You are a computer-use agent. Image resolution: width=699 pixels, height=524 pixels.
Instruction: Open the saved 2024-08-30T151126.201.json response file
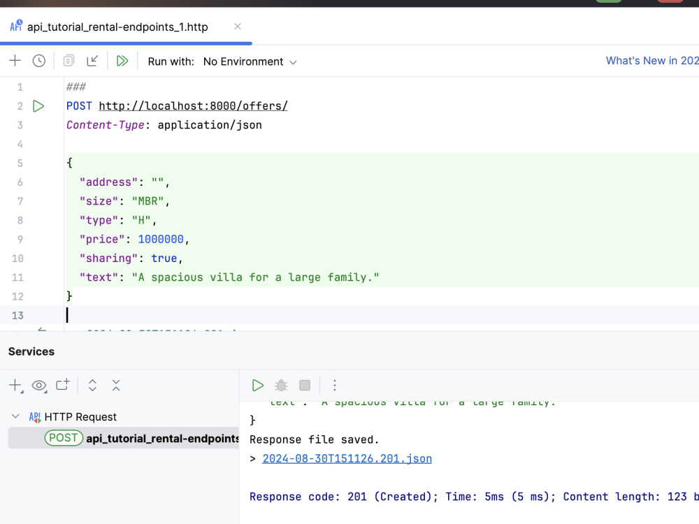click(347, 459)
